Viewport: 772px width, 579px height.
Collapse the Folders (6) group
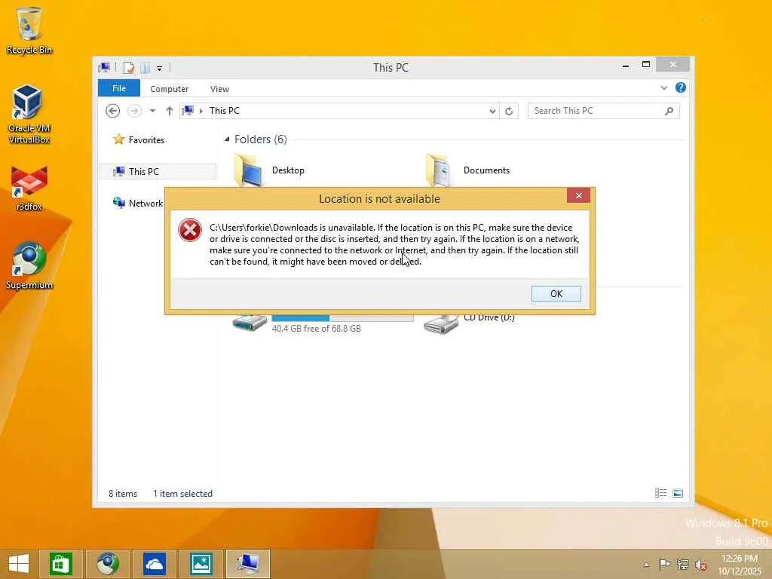227,139
